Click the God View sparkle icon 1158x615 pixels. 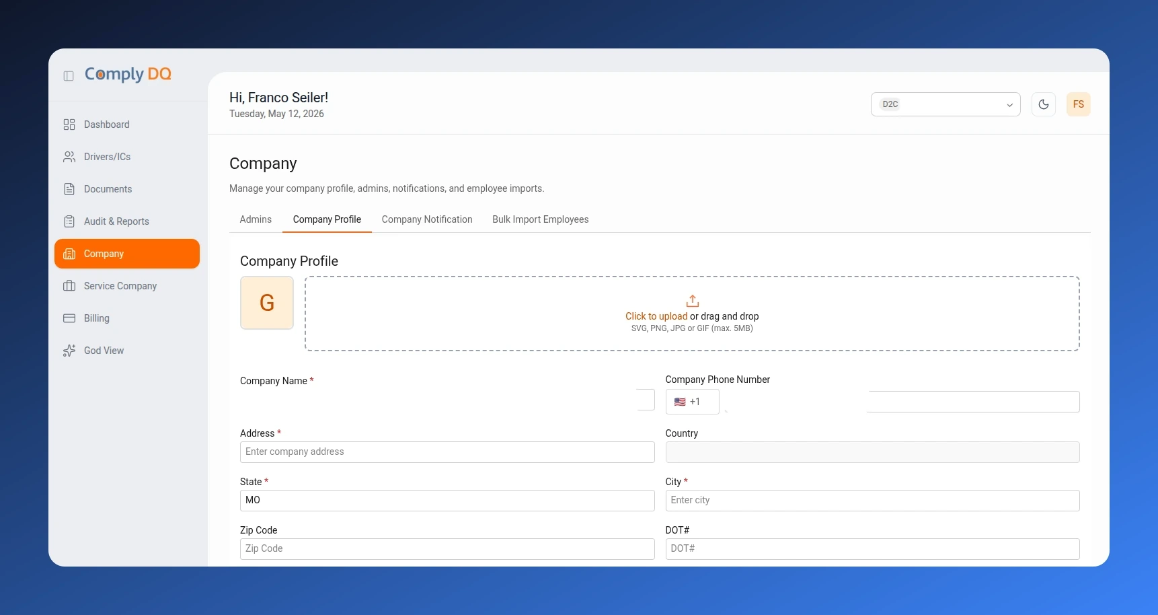point(69,351)
